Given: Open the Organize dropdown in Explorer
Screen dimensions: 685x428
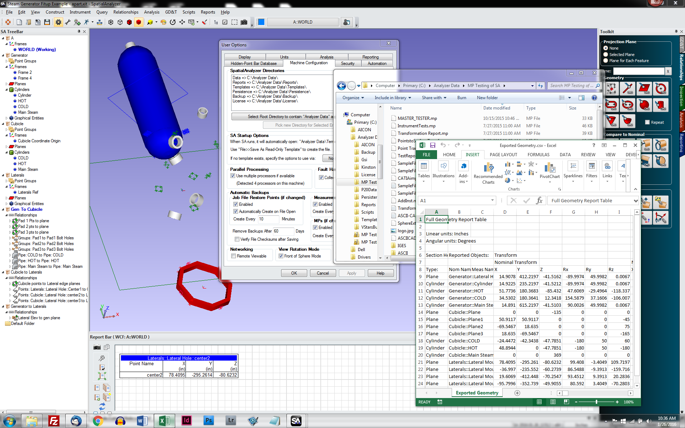Looking at the screenshot, I should click(x=353, y=98).
